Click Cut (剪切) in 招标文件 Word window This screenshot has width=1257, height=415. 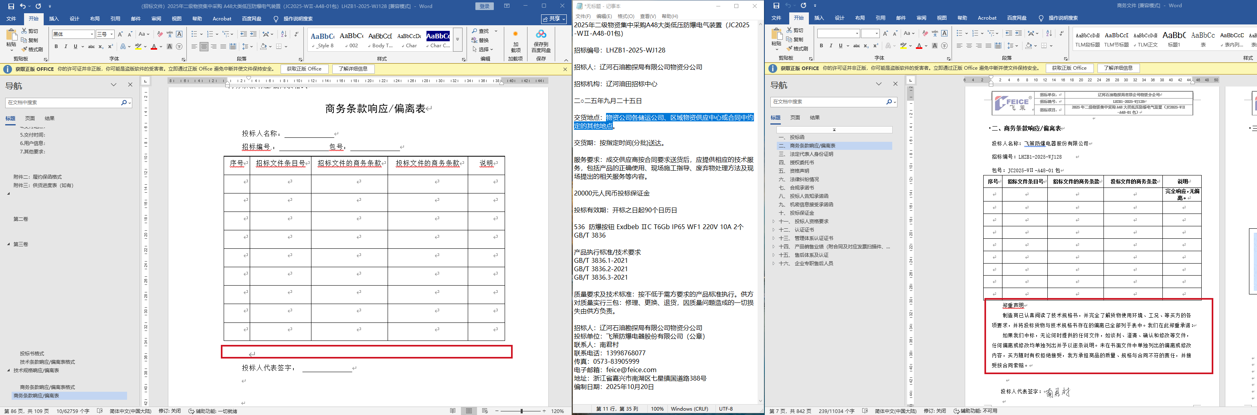tap(30, 31)
